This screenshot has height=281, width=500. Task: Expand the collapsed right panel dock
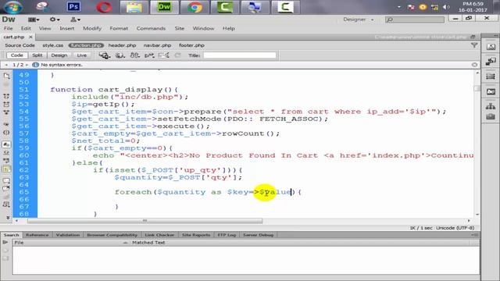(x=495, y=35)
